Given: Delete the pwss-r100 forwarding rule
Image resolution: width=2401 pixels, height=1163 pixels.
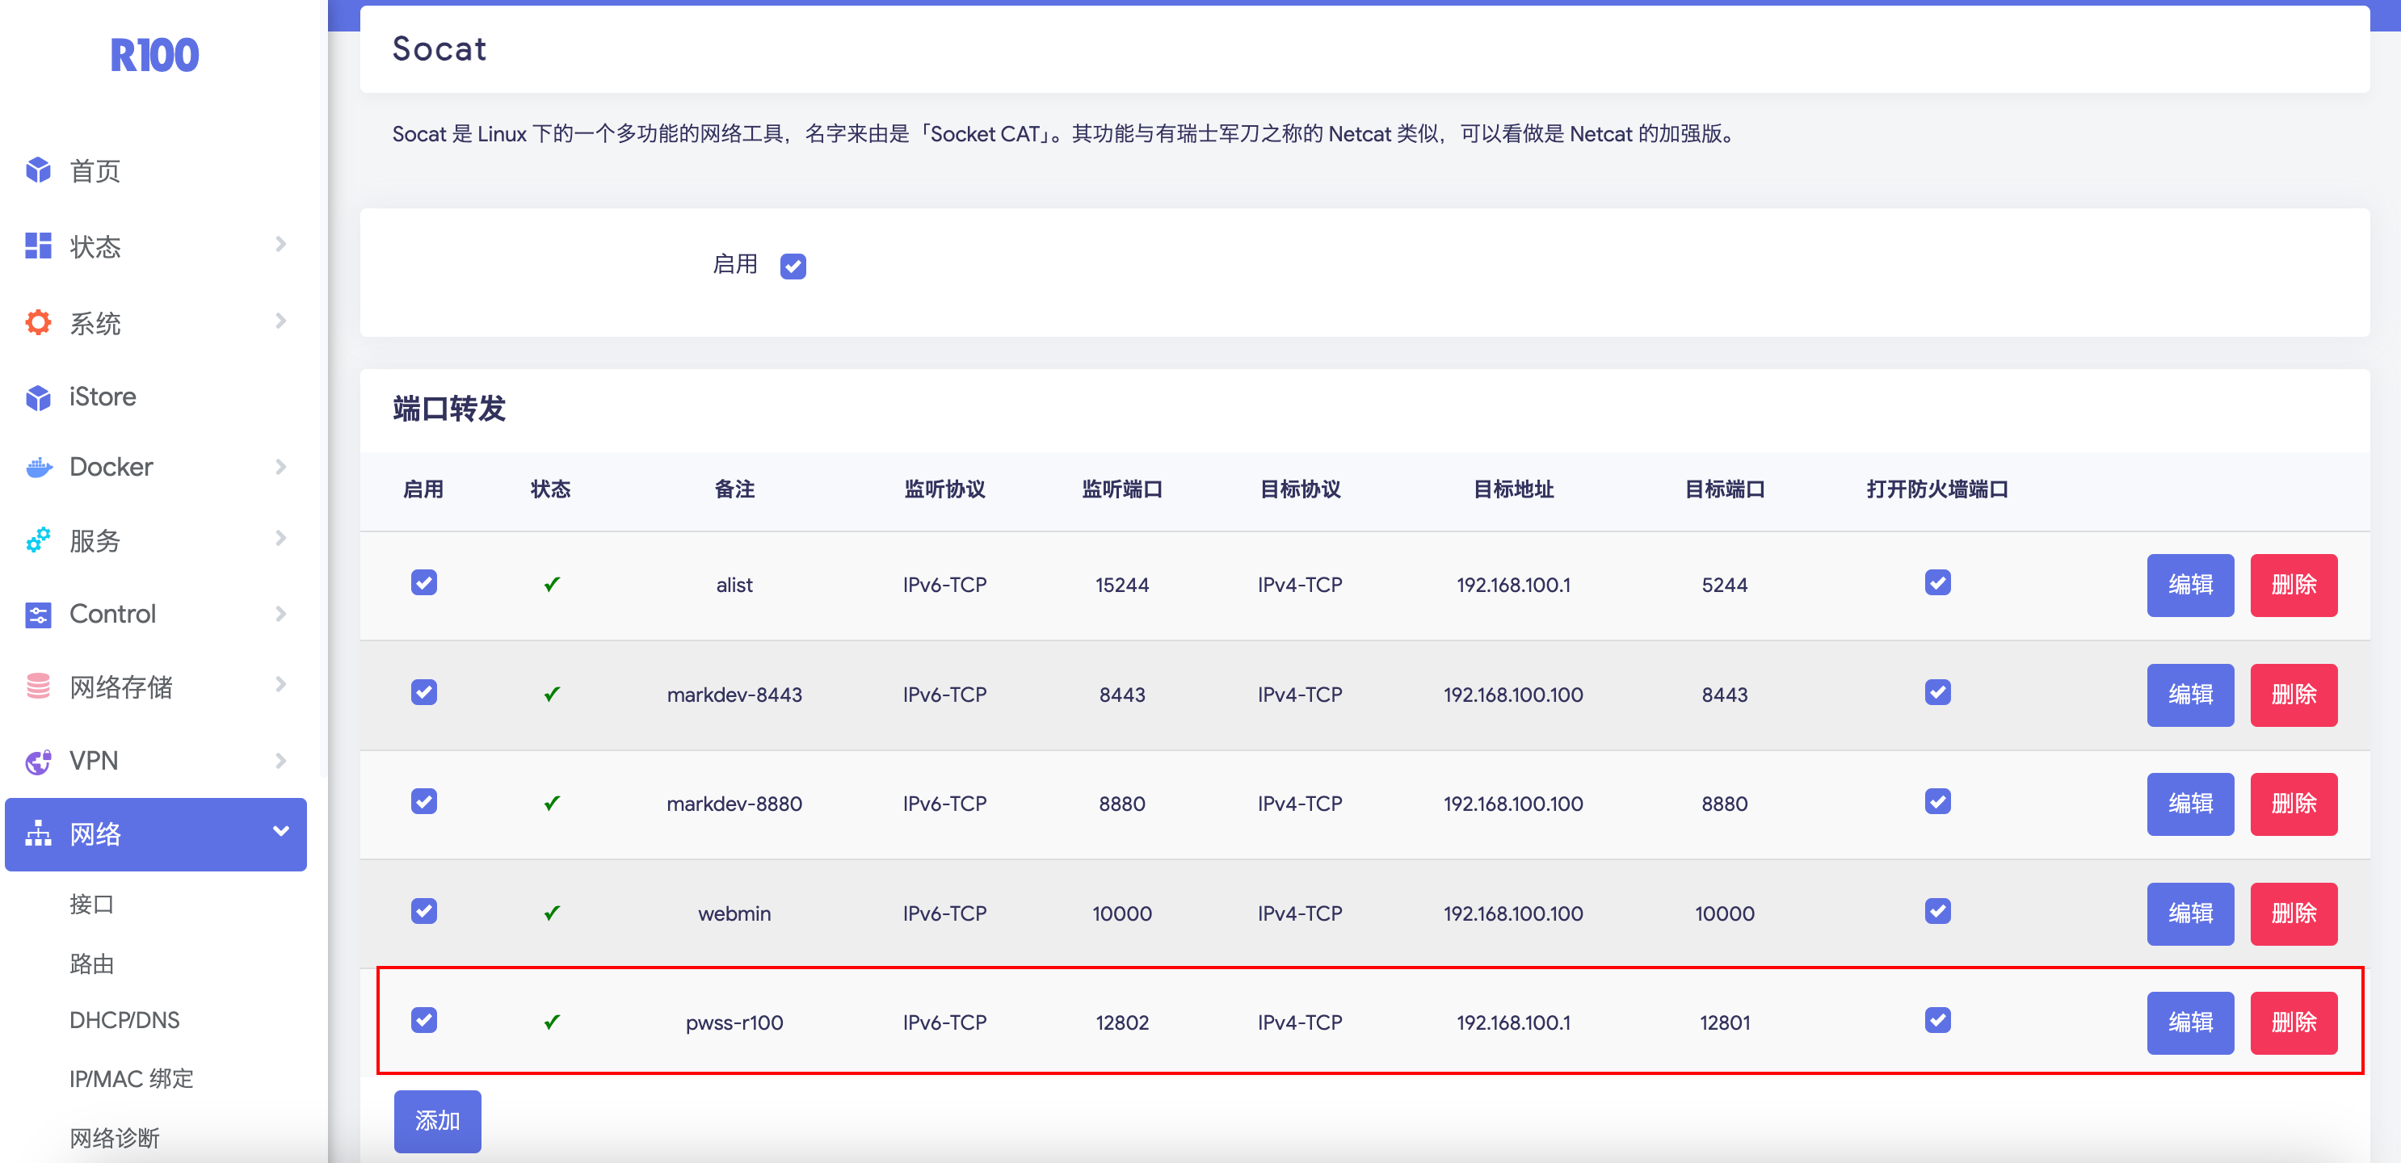Looking at the screenshot, I should [2293, 1023].
